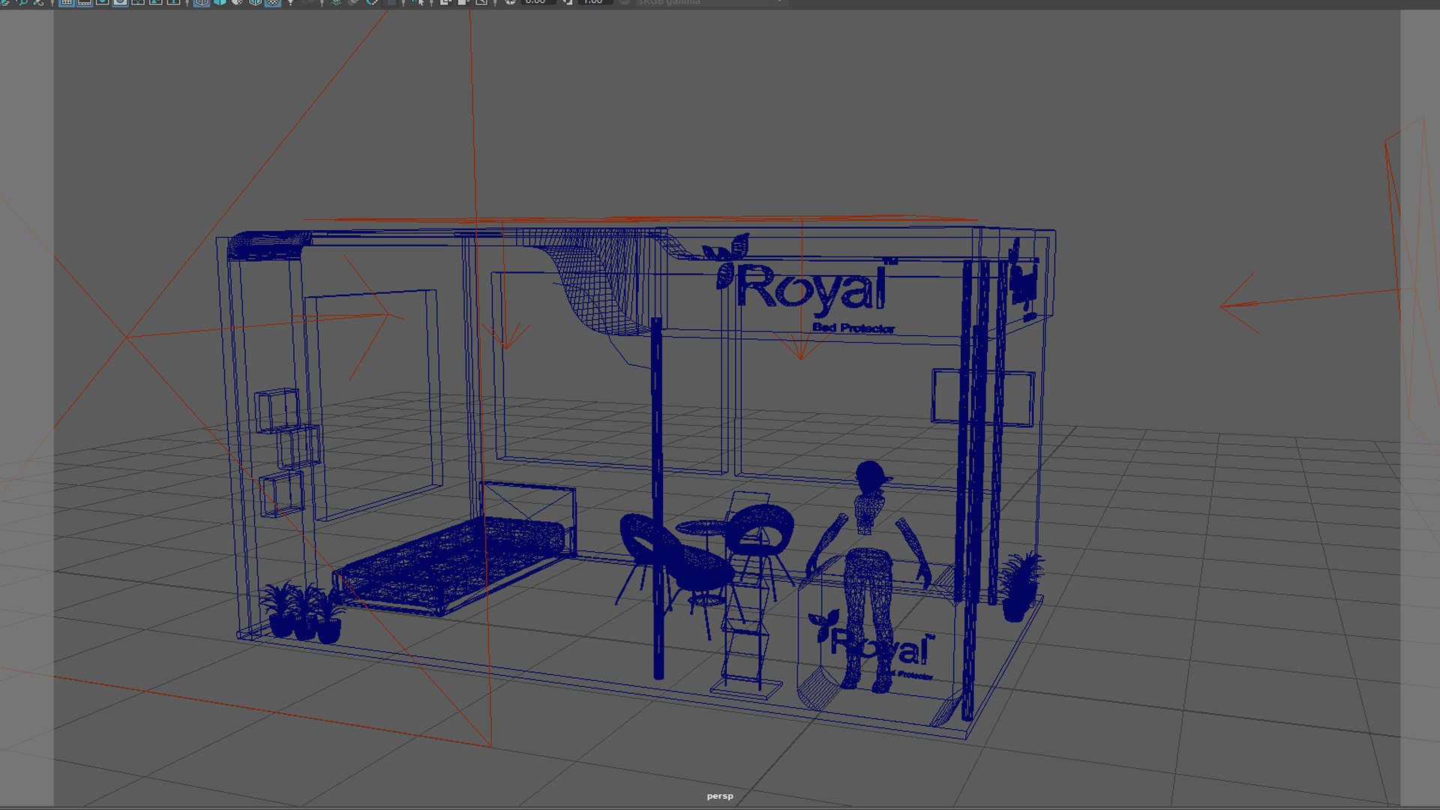Toggle the resolution gate icon
This screenshot has height=810, width=1440.
(102, 2)
